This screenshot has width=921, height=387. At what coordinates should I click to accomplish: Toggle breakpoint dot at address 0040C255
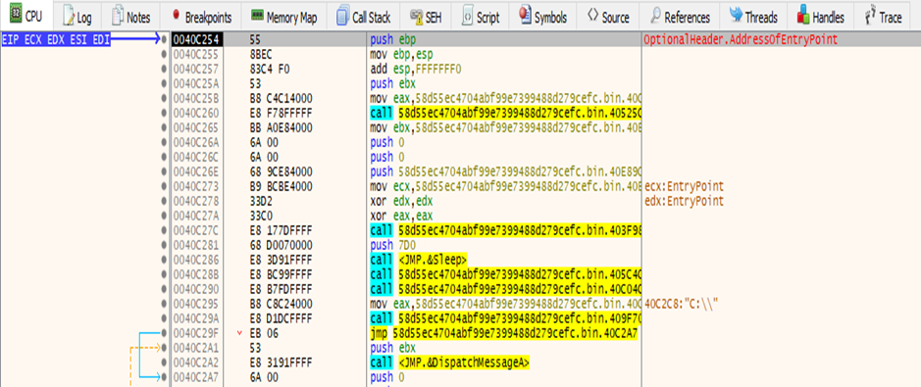164,54
